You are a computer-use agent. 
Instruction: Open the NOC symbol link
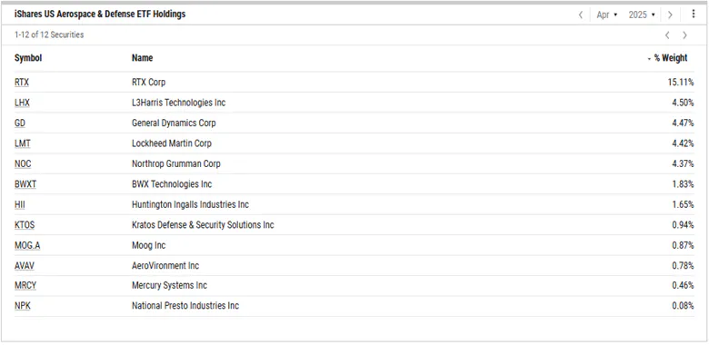23,163
